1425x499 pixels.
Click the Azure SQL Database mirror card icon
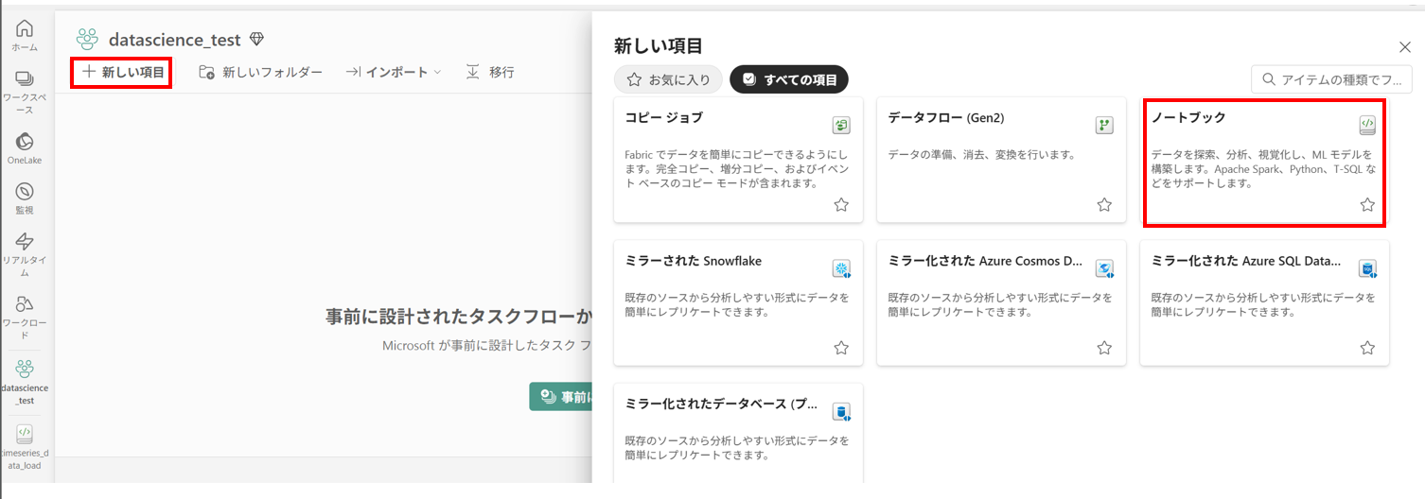1366,268
